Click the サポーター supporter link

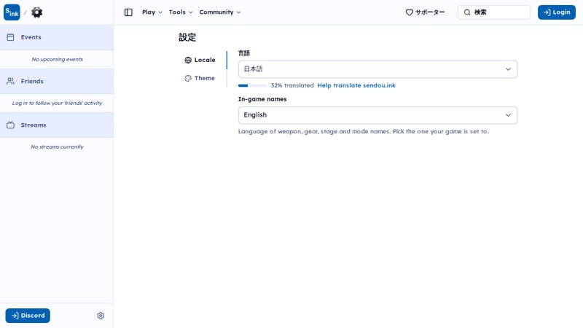(425, 12)
